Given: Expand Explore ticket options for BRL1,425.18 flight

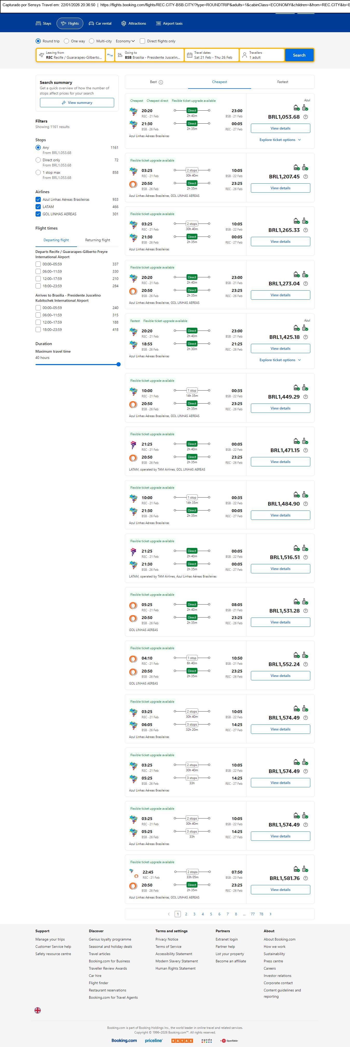Looking at the screenshot, I should click(x=280, y=360).
